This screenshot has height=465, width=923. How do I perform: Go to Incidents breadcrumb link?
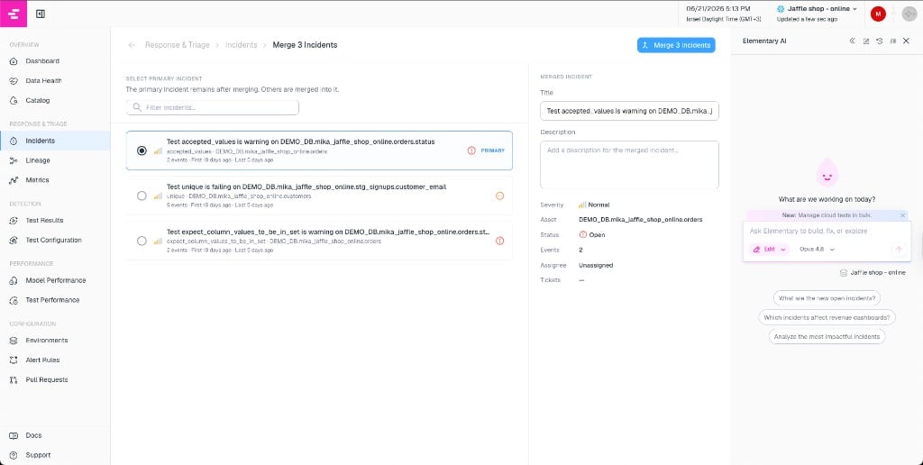(x=242, y=45)
